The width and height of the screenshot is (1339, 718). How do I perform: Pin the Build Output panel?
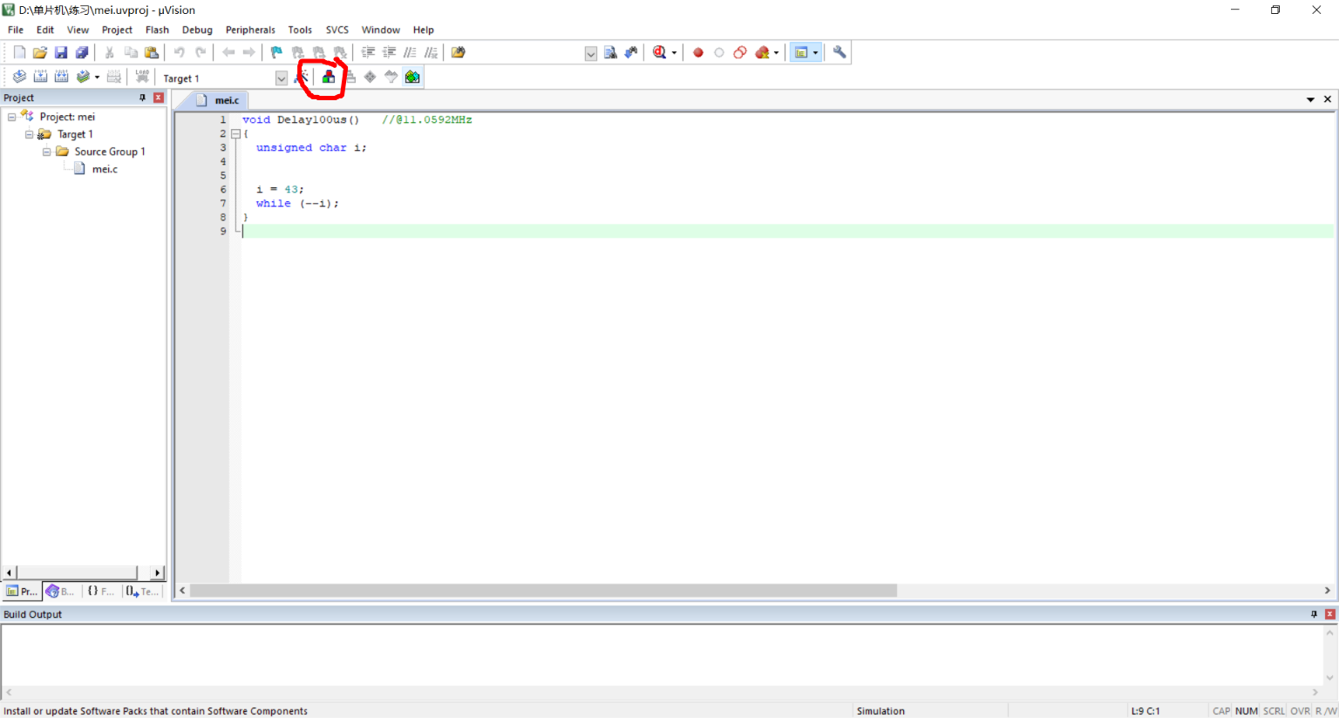tap(1314, 614)
